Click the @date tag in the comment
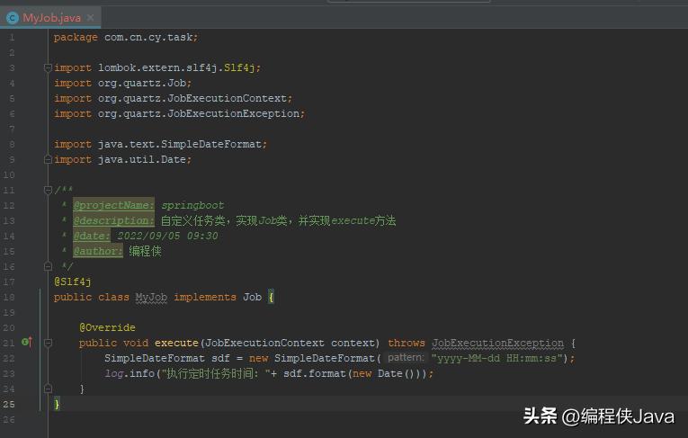688x438 pixels. coord(92,236)
